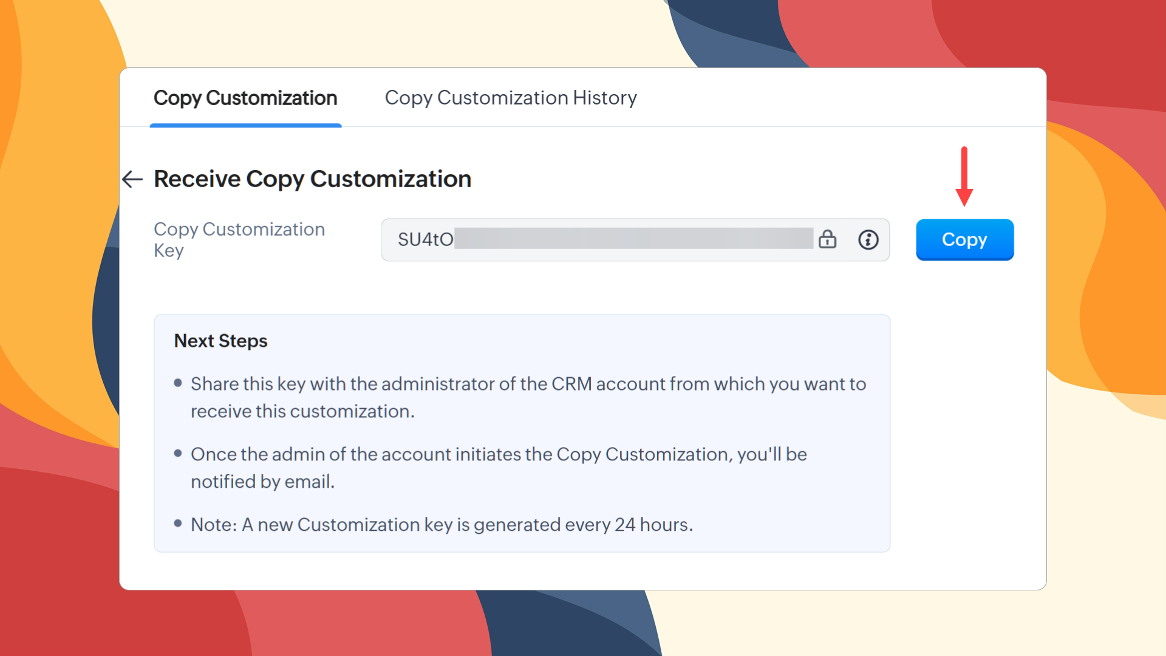Click the Receive Copy Customization heading
Screen dimensions: 1166x656
tap(312, 179)
